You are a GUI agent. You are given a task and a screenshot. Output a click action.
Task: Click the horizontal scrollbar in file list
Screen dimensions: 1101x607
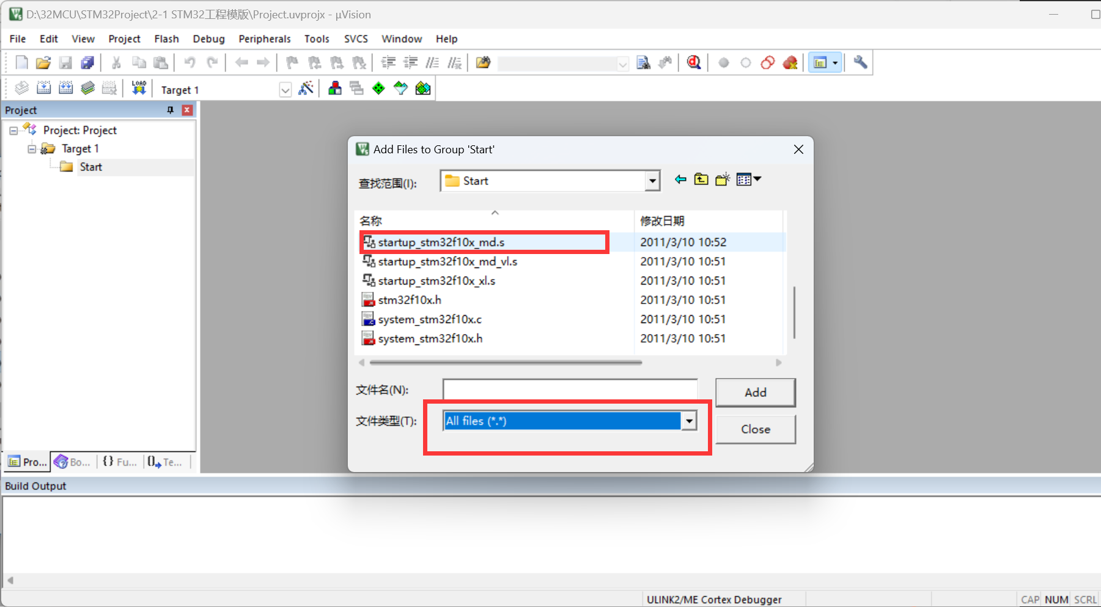[506, 362]
